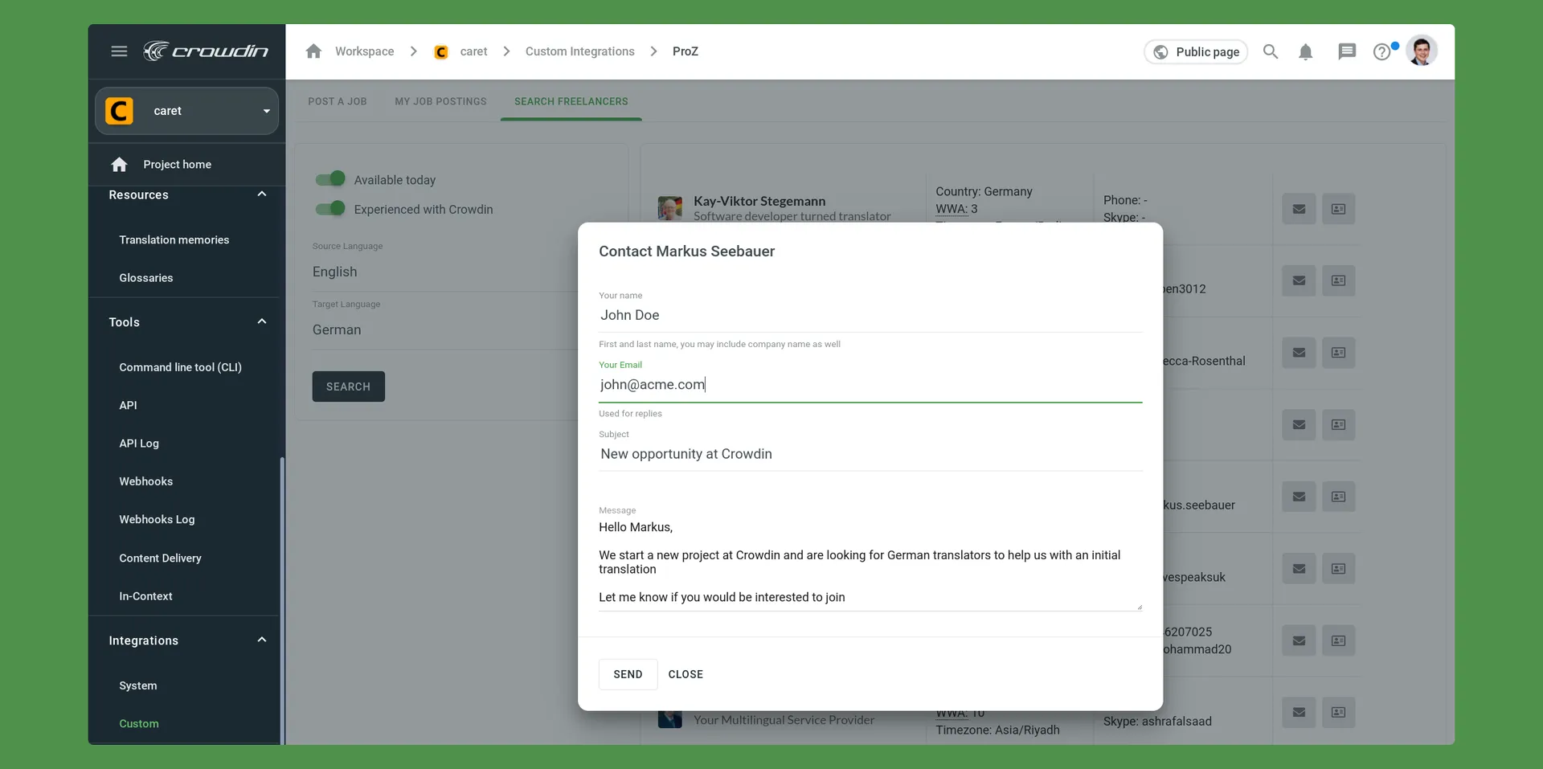1543x769 pixels.
Task: Click profile card icon in ben3012 row
Action: point(1338,280)
